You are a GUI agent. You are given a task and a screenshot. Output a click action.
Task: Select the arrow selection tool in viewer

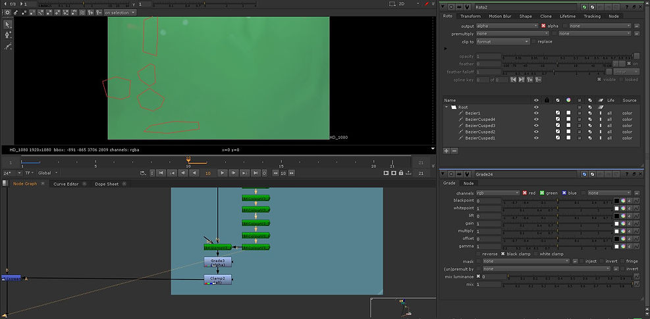(8, 25)
